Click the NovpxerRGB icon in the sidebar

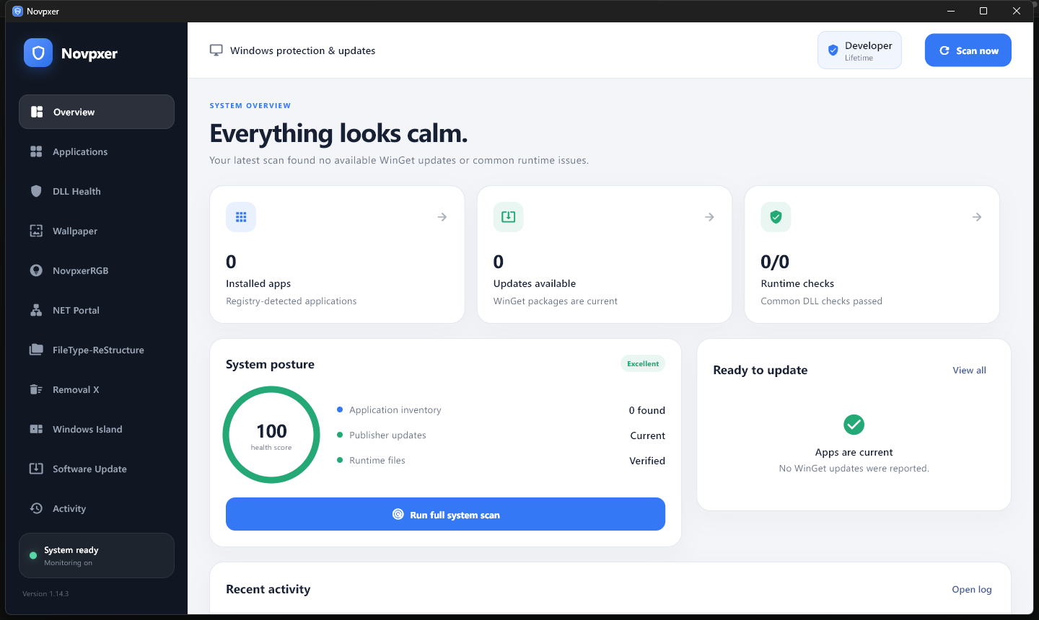click(x=36, y=270)
